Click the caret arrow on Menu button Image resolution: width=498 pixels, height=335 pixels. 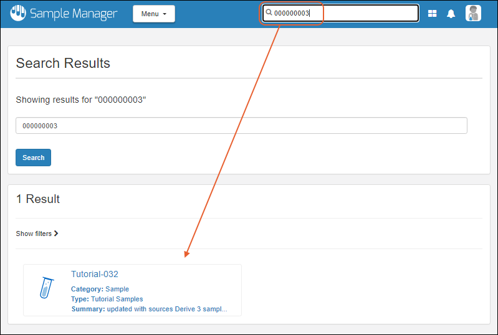pos(165,14)
